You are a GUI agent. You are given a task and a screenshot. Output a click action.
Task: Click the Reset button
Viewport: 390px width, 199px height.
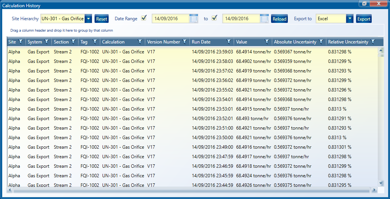tap(101, 19)
